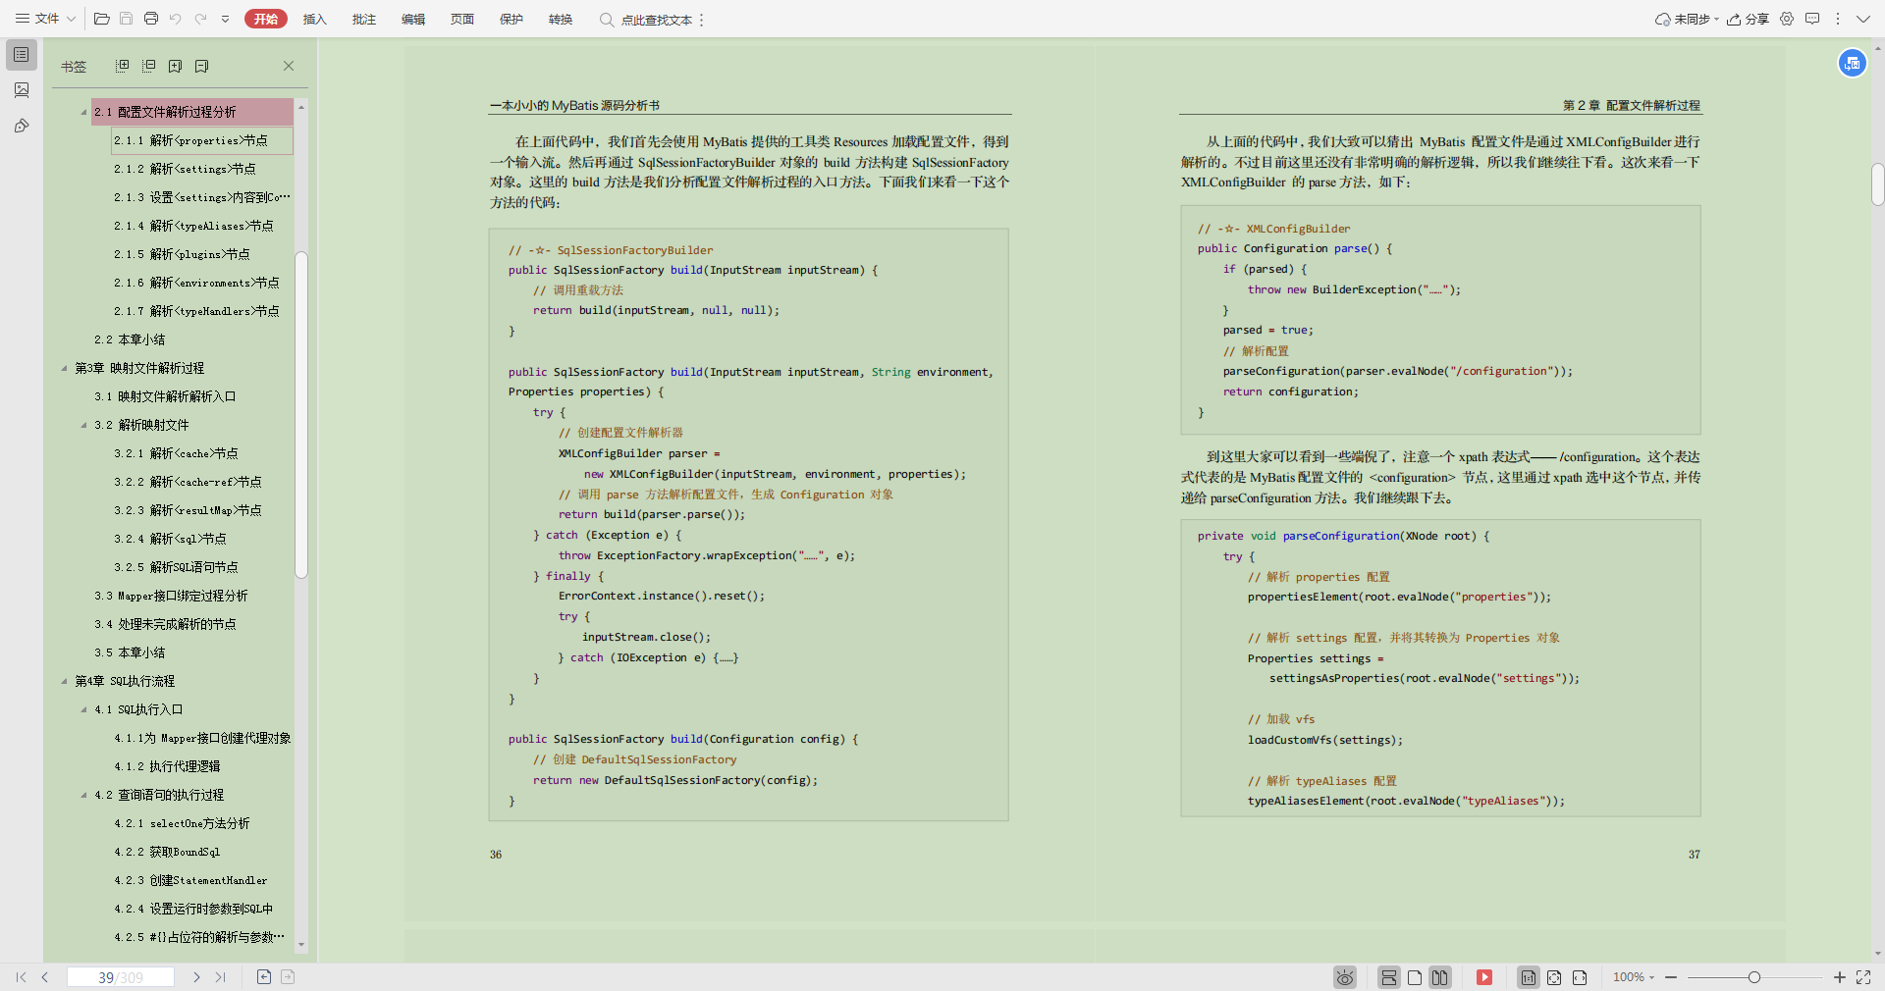Viewport: 1885px width, 991px height.
Task: Collapse all bookmarks icon
Action: click(x=149, y=66)
